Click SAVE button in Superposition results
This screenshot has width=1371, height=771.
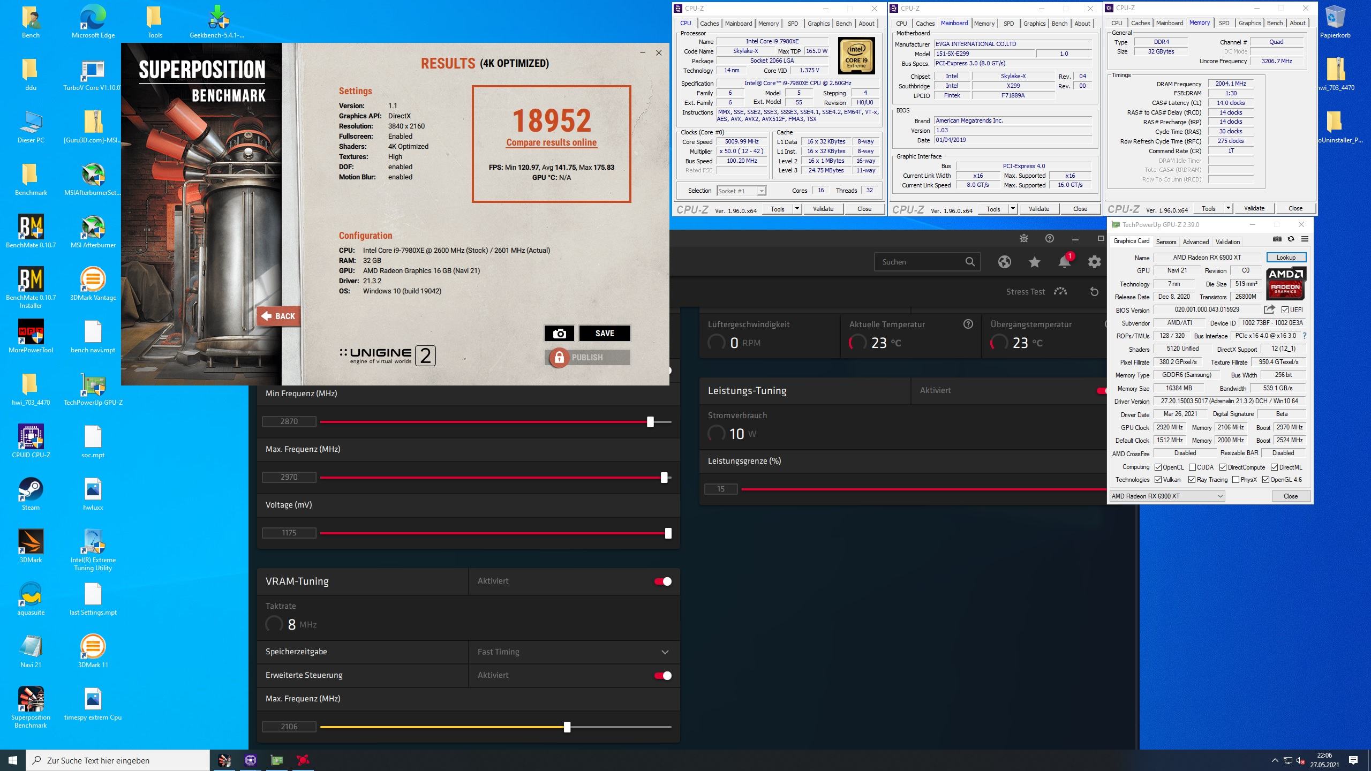click(x=605, y=333)
